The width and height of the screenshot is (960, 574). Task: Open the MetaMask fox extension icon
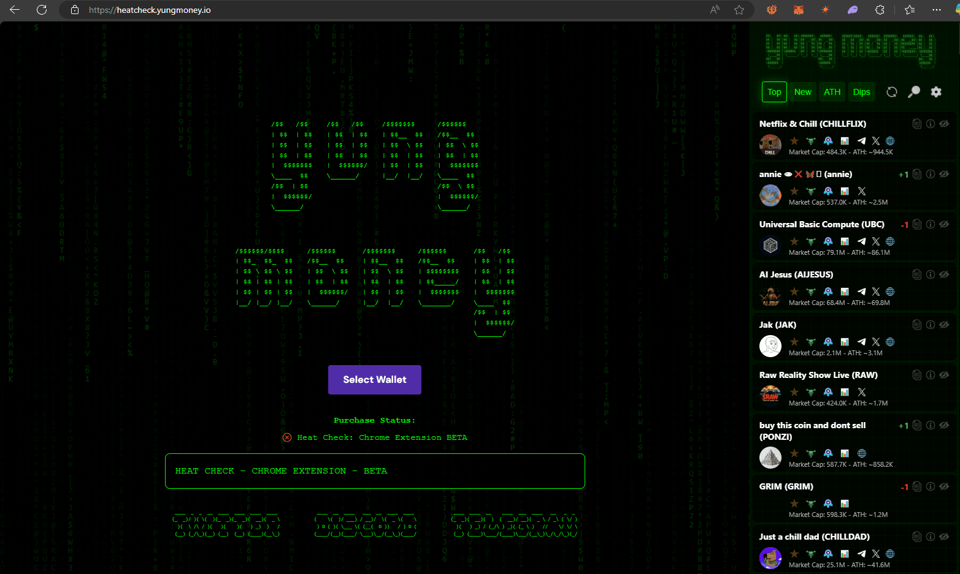point(799,10)
